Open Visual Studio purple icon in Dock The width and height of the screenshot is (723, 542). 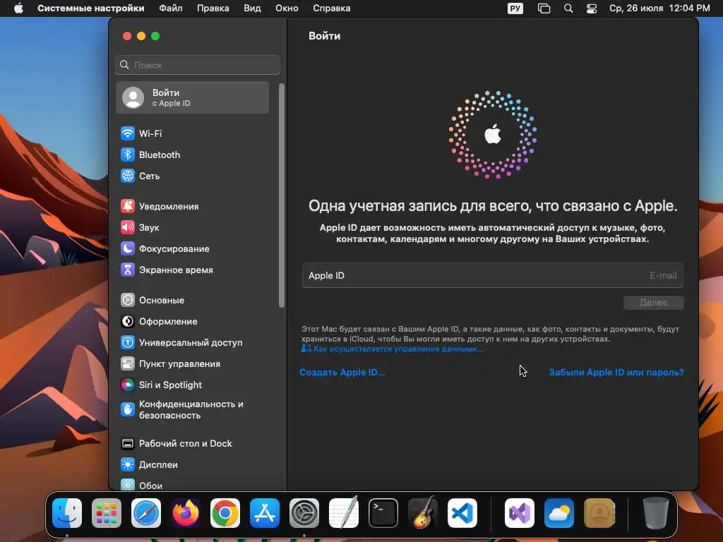point(520,514)
